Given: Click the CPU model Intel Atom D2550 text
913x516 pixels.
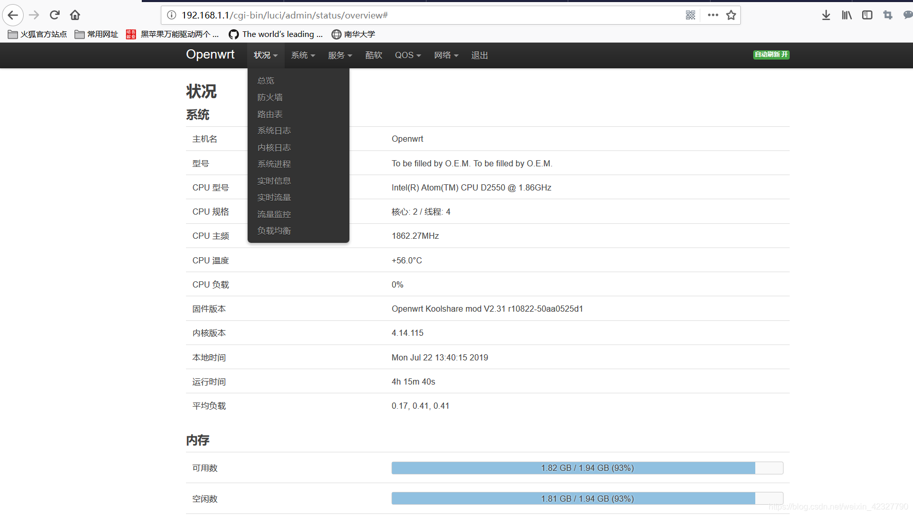Looking at the screenshot, I should [471, 187].
